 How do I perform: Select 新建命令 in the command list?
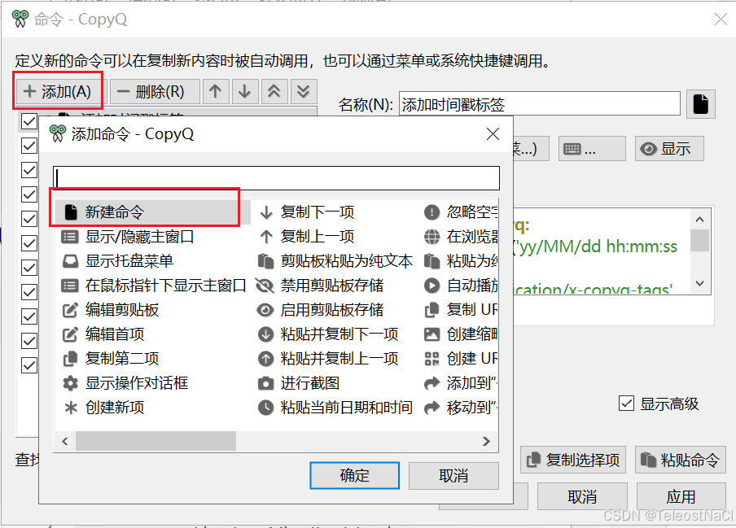click(152, 212)
